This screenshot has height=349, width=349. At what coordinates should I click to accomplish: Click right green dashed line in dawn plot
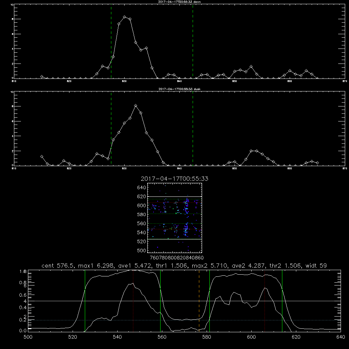(193, 42)
